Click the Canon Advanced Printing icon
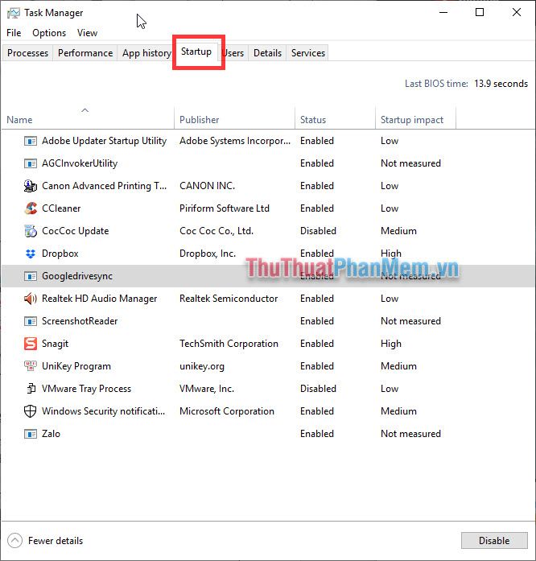 (x=31, y=186)
